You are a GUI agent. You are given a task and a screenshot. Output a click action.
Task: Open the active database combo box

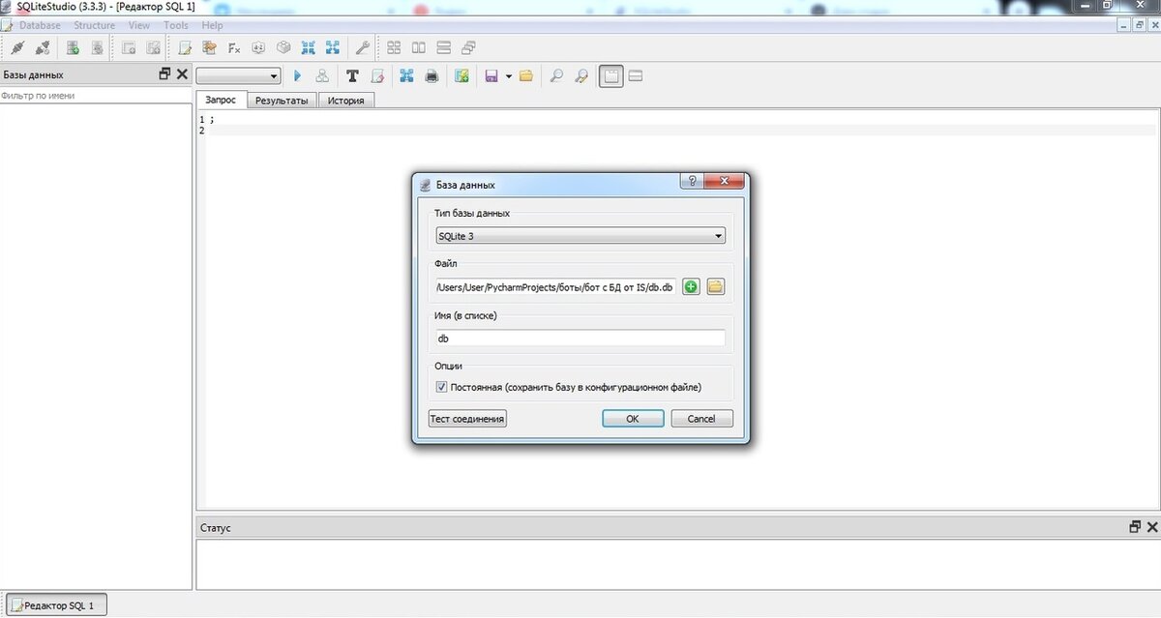pos(238,75)
